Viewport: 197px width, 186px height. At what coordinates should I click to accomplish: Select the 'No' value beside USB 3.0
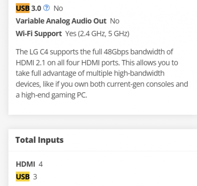(x=58, y=8)
